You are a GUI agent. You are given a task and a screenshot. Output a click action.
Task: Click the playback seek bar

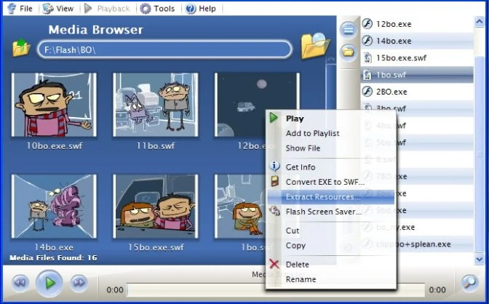coord(276,290)
